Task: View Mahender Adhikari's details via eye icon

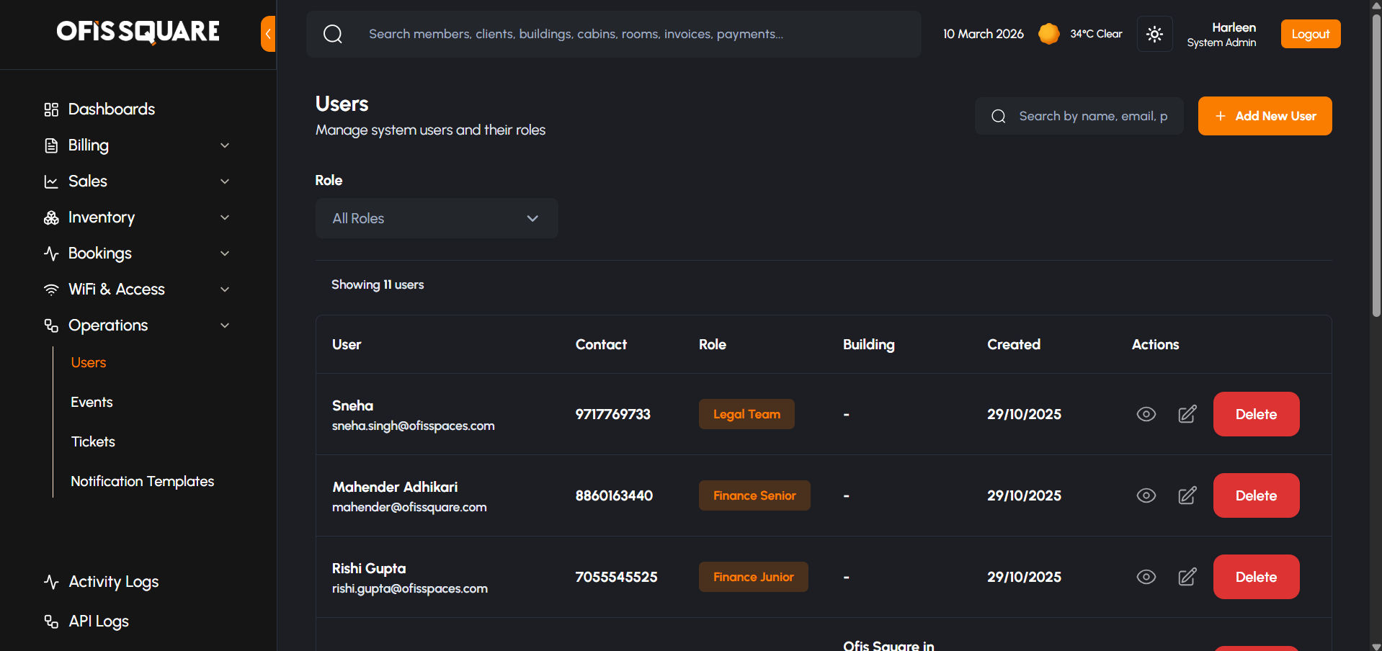Action: 1146,495
